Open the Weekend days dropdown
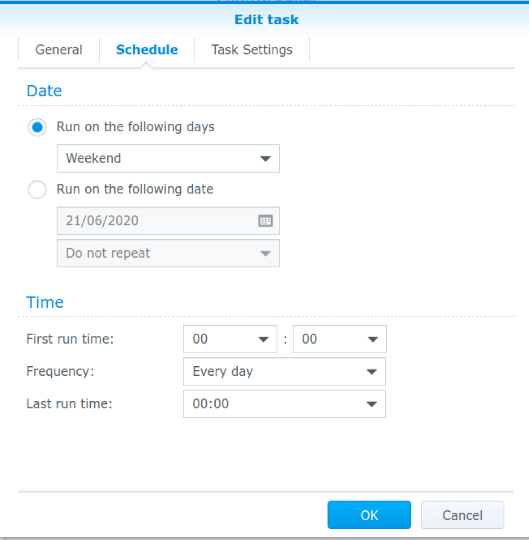 [x=168, y=159]
